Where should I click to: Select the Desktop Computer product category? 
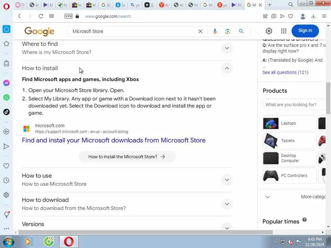point(290,158)
